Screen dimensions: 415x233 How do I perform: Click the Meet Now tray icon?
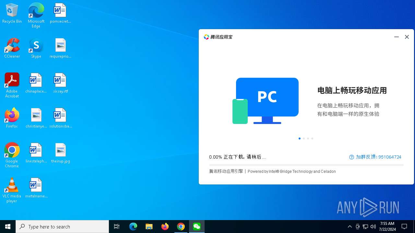[358, 227]
